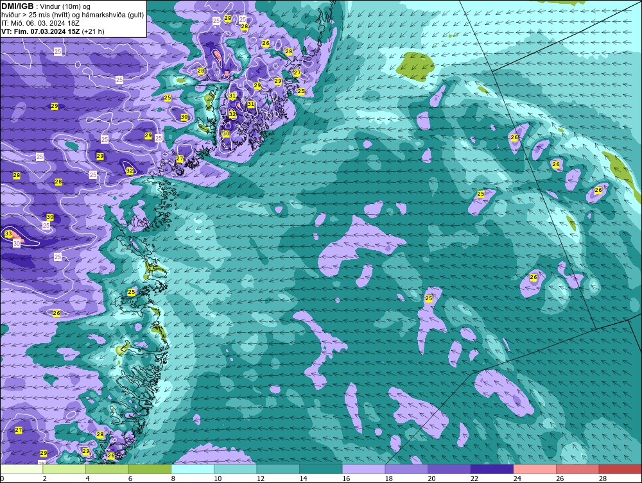Click the 26–28 m/s salmon legend swatch
Screen dimensions: 642x483
click(x=578, y=469)
